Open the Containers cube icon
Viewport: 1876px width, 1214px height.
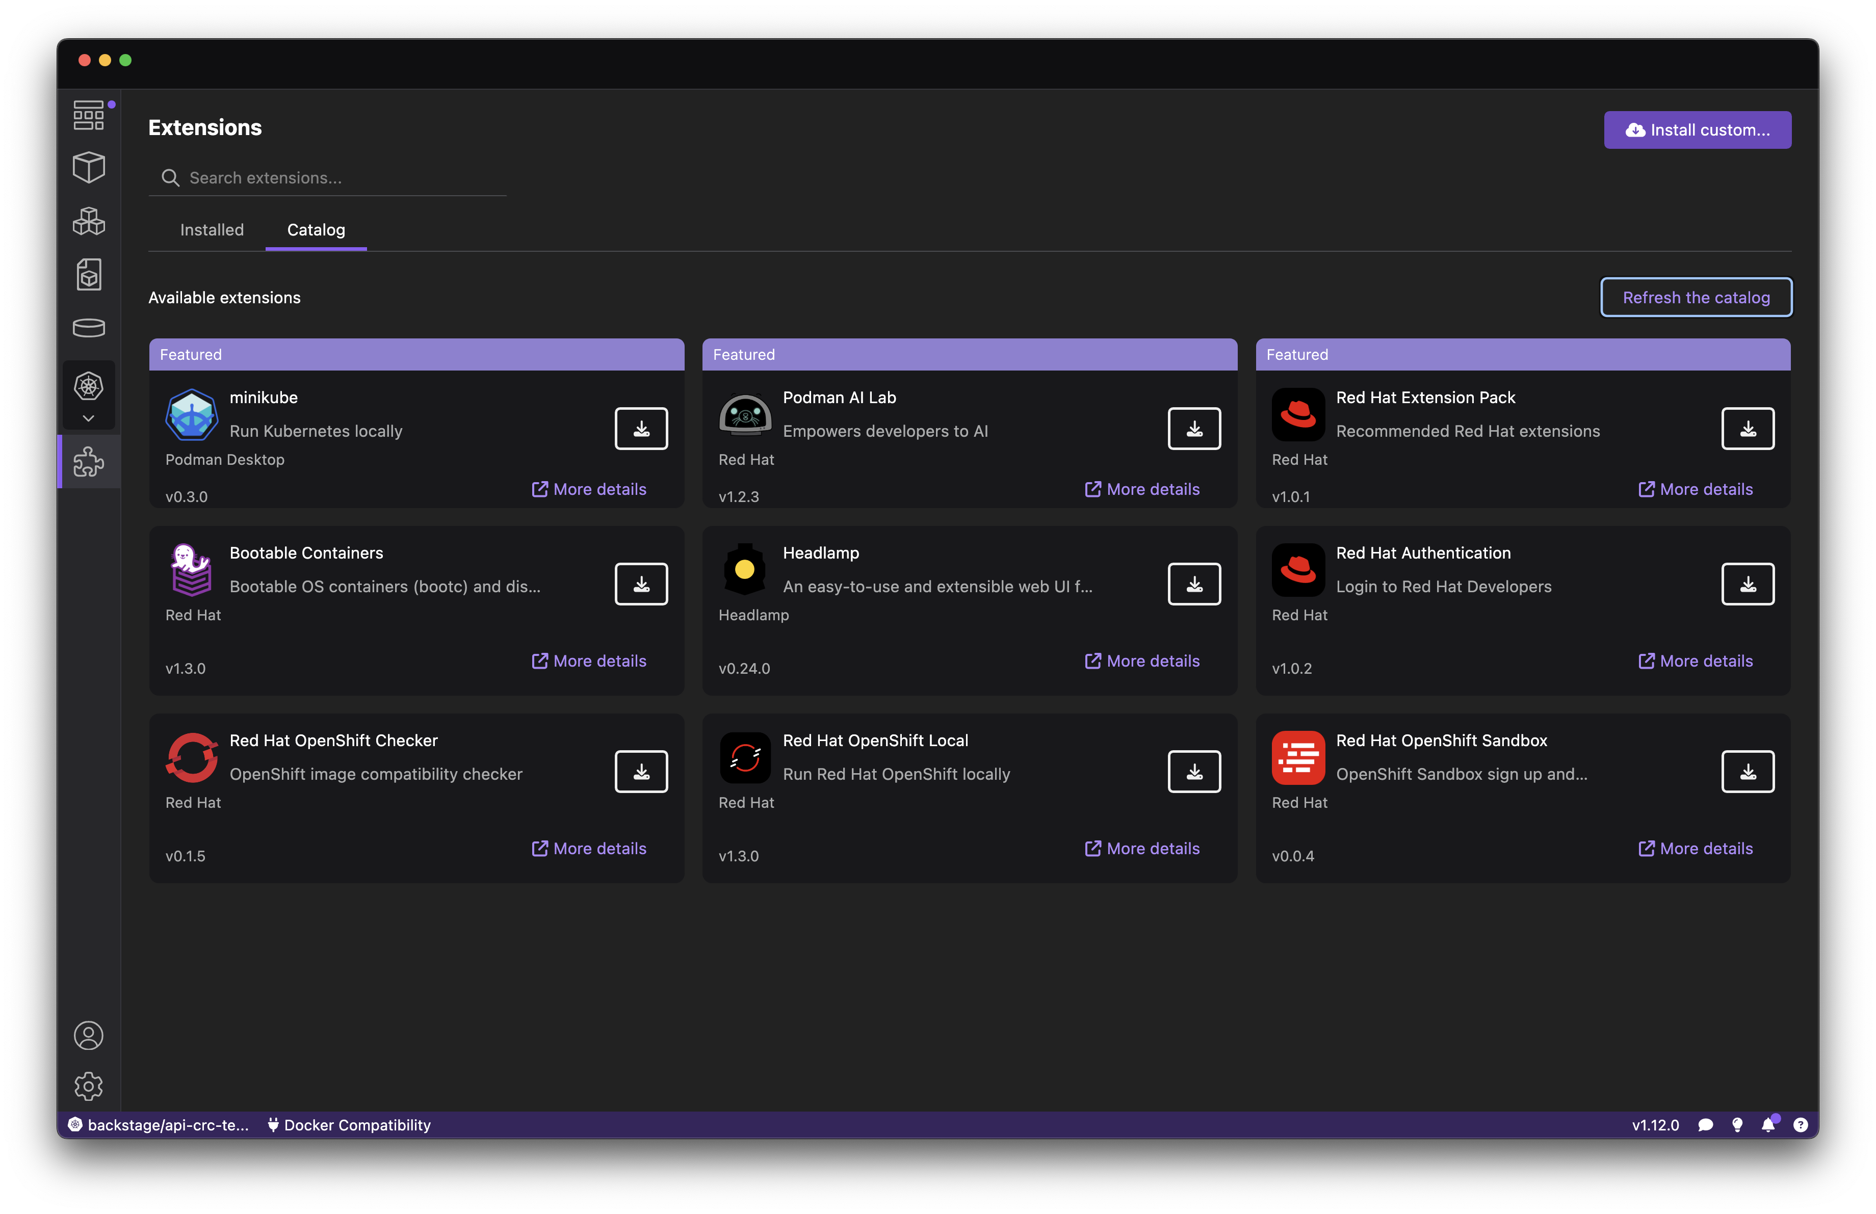tap(88, 168)
